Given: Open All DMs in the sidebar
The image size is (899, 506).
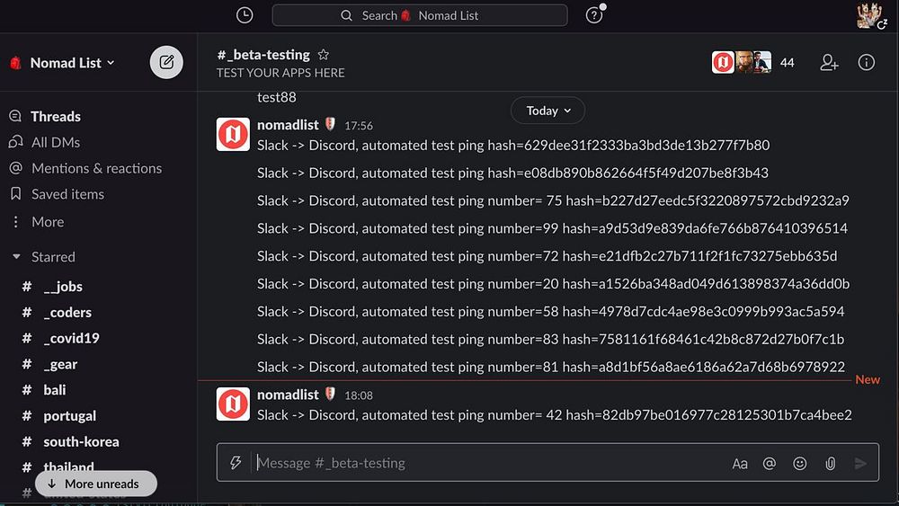Looking at the screenshot, I should [56, 142].
